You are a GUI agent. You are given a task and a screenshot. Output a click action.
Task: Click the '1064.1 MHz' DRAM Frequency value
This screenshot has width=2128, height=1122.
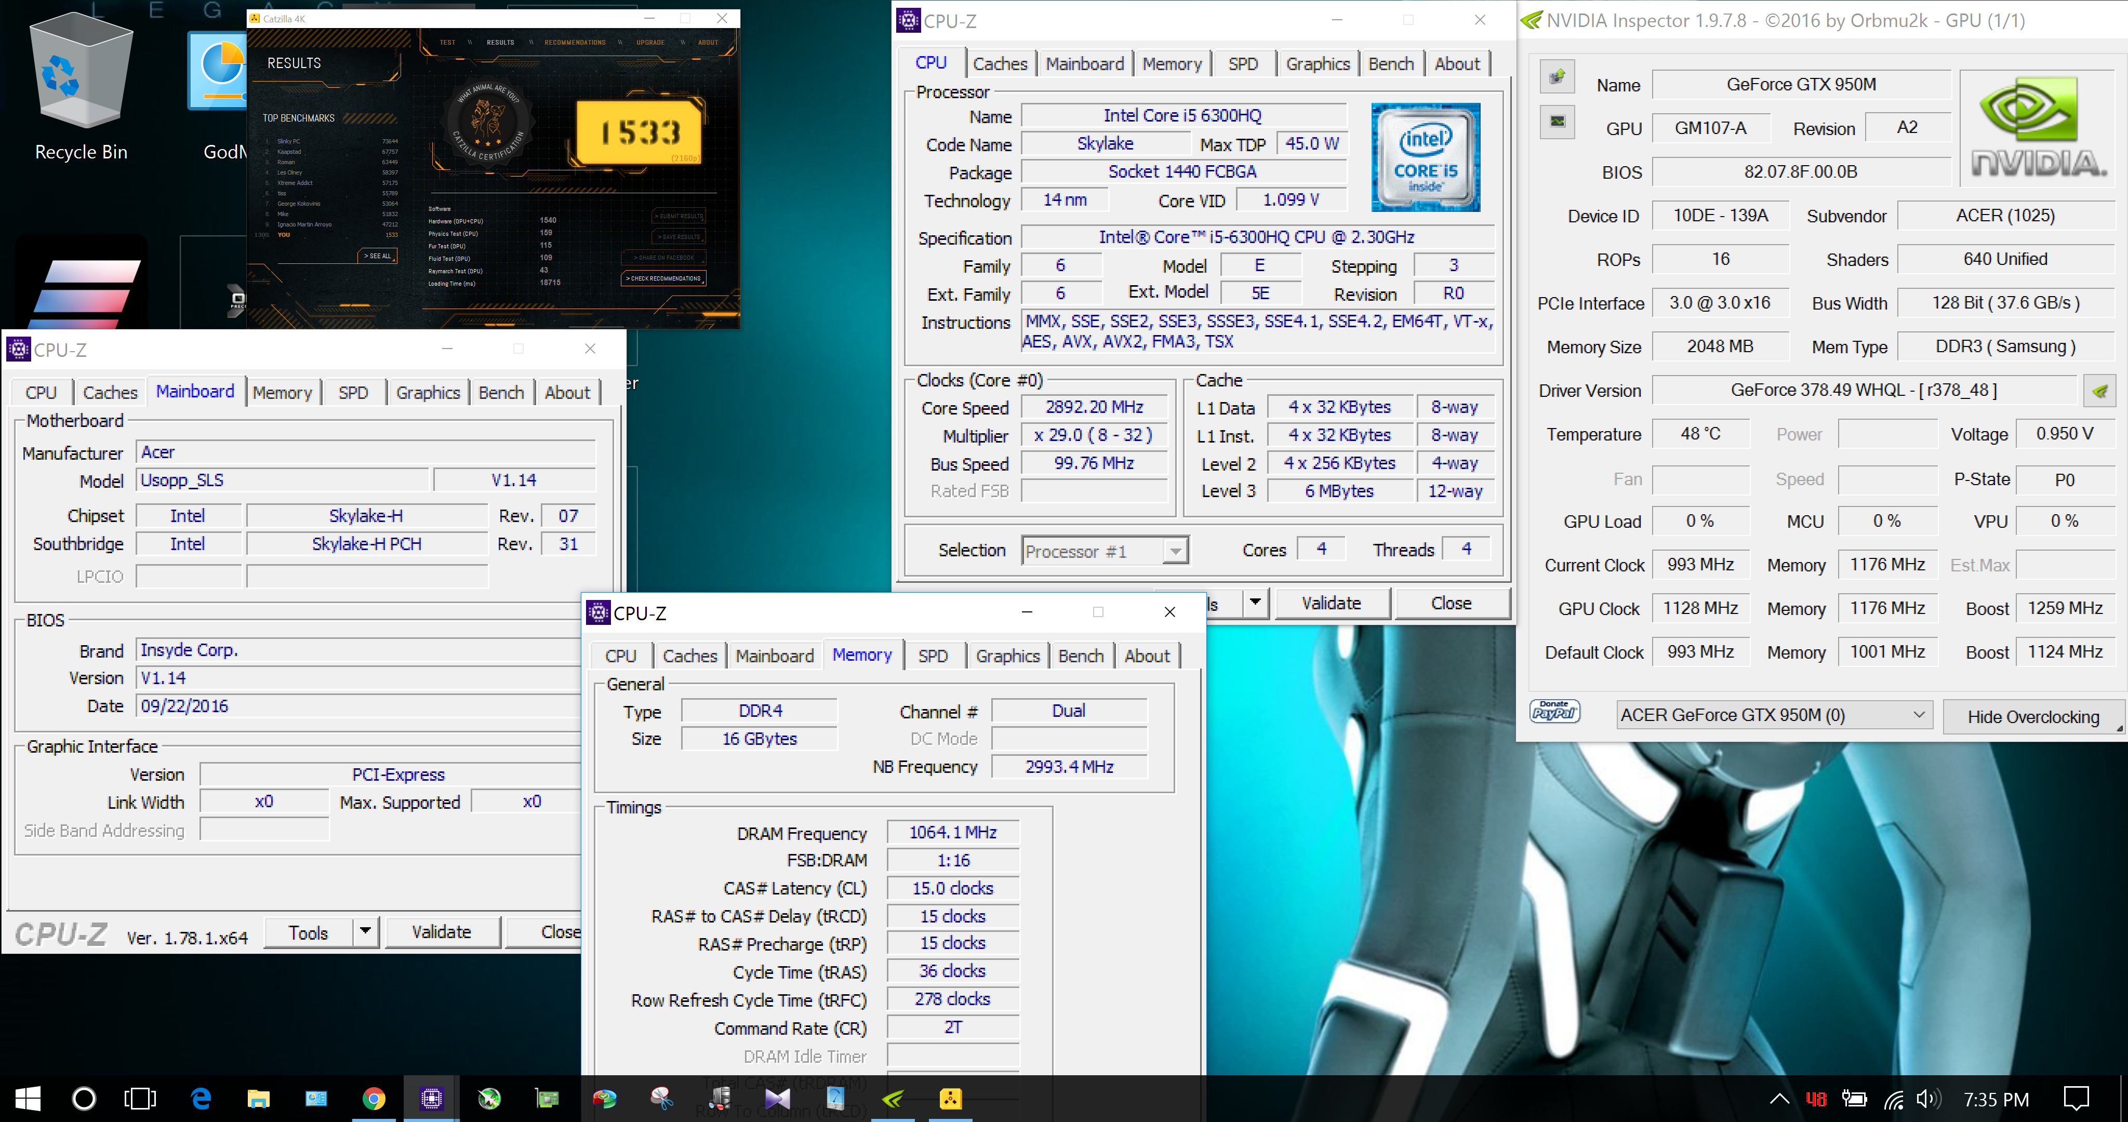coord(952,832)
